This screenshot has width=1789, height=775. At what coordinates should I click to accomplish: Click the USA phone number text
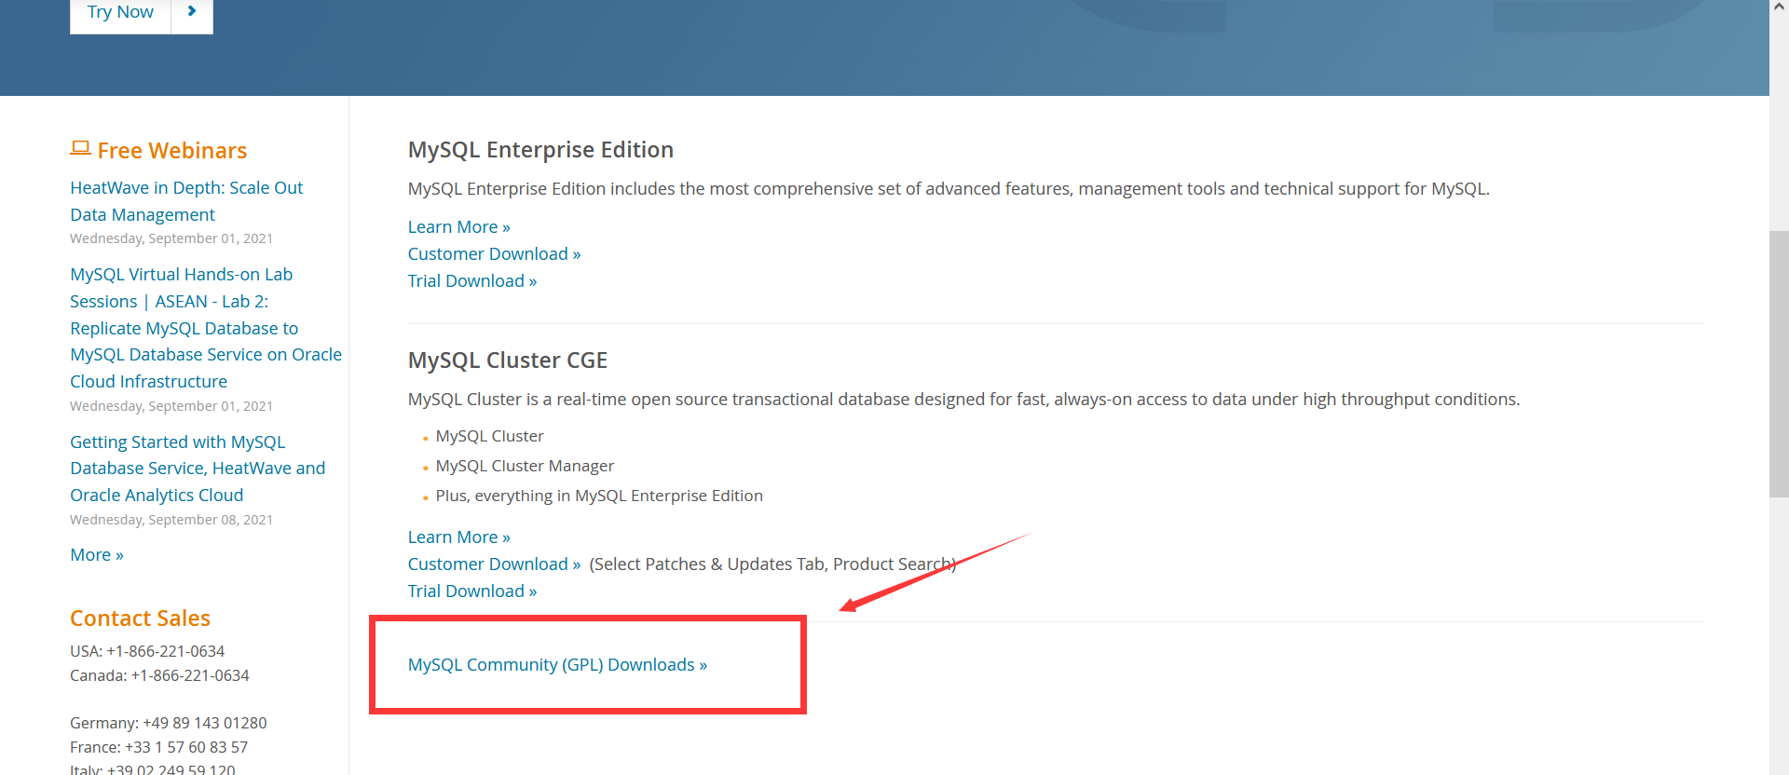(x=147, y=651)
